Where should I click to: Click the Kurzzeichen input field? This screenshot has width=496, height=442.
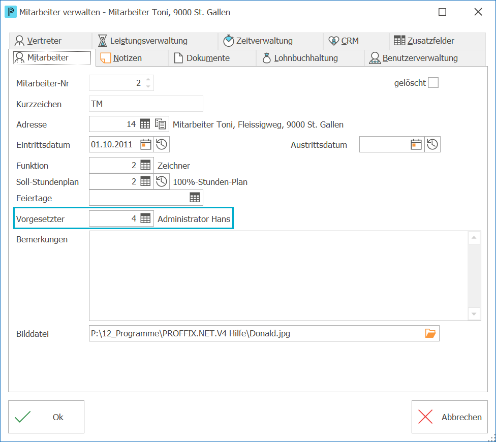146,104
